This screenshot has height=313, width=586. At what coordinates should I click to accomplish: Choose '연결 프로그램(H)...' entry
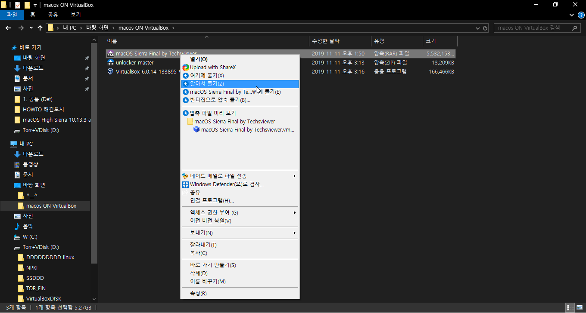tap(240, 200)
